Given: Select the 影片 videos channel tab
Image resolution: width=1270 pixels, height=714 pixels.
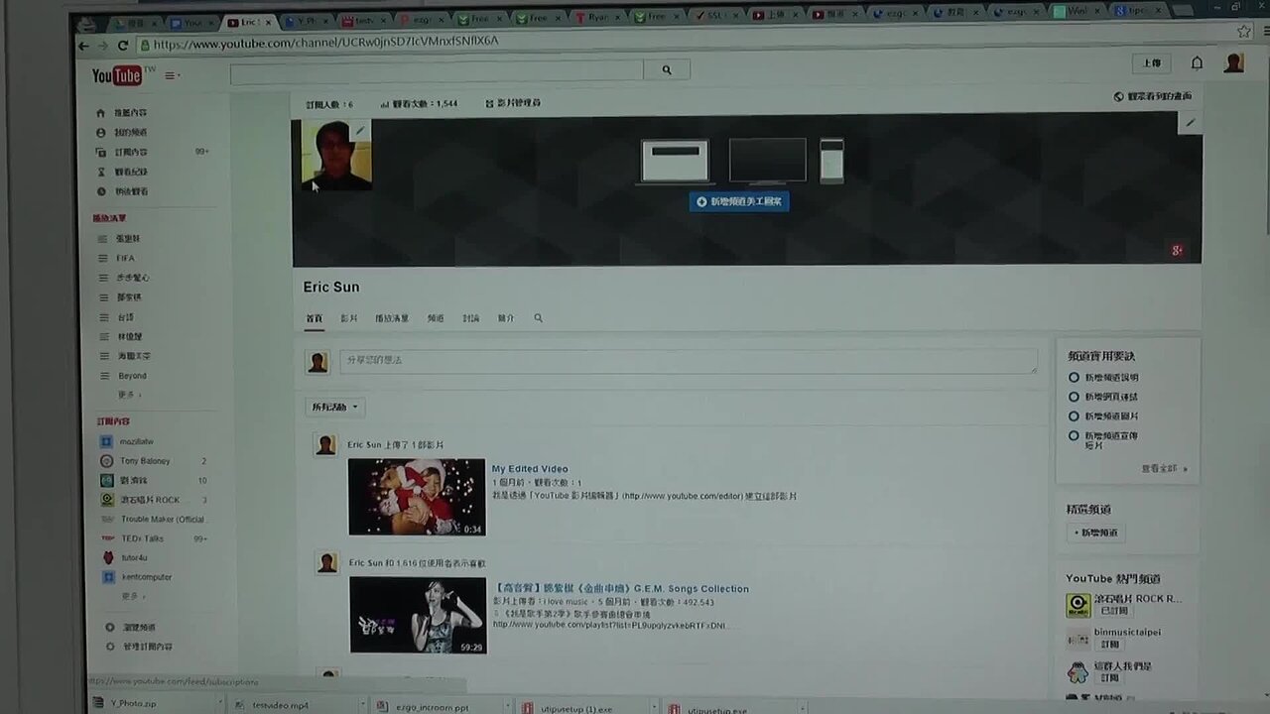Looking at the screenshot, I should pyautogui.click(x=348, y=318).
